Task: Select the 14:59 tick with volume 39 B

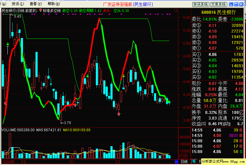Action: [x=217, y=130]
